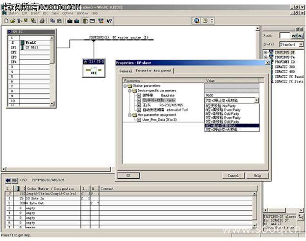Collapse the Station parameters tree node
This screenshot has width=306, height=241.
[125, 86]
